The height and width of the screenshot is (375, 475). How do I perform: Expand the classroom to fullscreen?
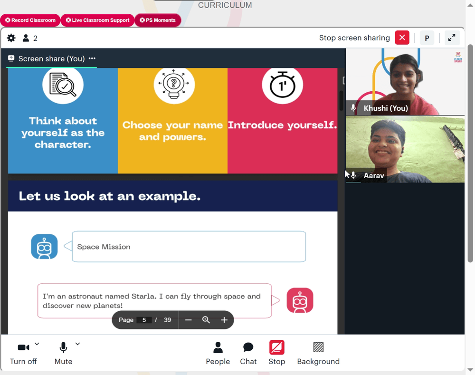[x=452, y=38]
